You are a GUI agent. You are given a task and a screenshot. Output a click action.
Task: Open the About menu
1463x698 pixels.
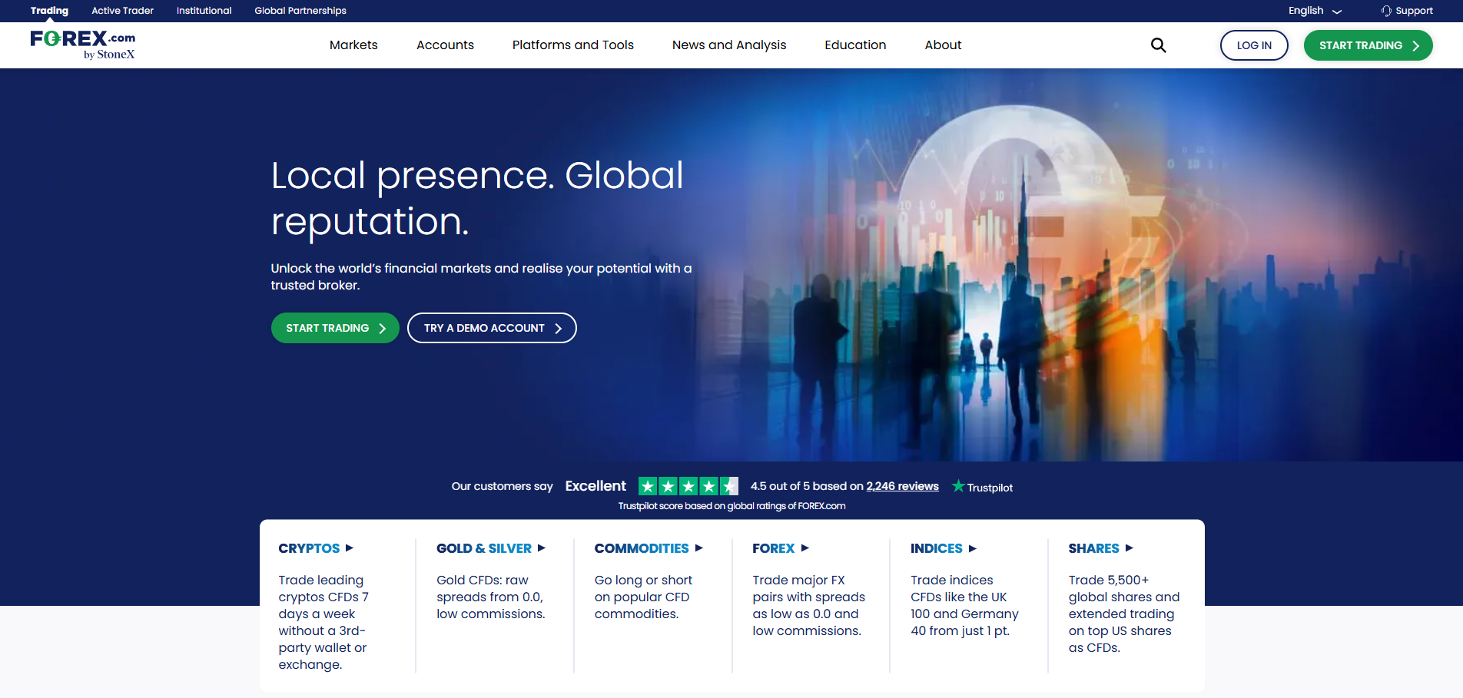pos(943,45)
